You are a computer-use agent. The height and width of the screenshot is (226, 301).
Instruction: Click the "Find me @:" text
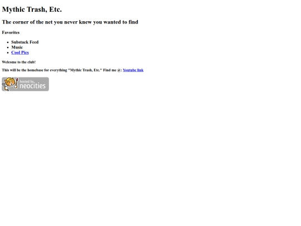[x=113, y=70]
